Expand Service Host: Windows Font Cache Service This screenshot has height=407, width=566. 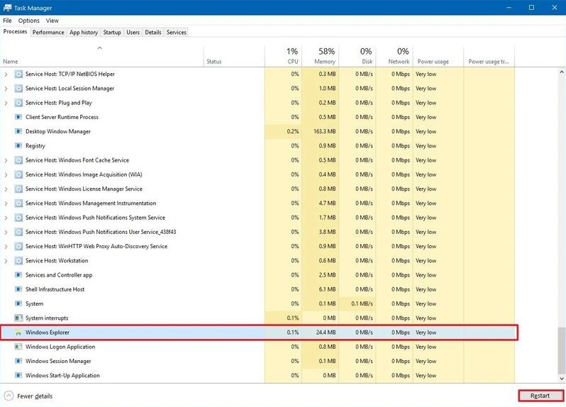(6, 160)
